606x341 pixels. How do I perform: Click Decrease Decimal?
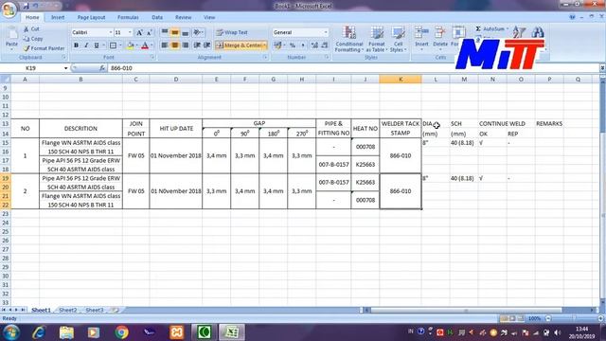[325, 45]
